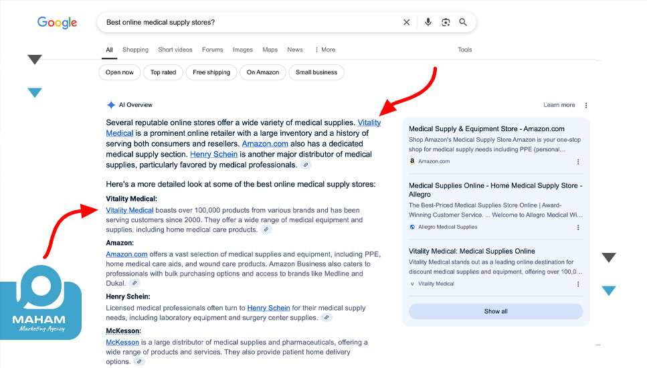This screenshot has height=368, width=647.
Task: Switch to the Shopping tab
Action: click(135, 50)
